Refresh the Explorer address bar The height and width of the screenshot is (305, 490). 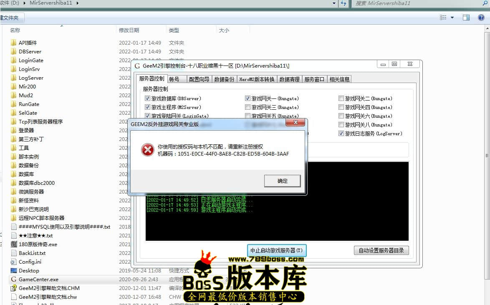344,3
